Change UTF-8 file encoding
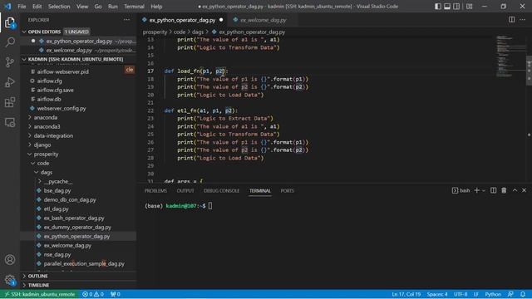 [461, 294]
